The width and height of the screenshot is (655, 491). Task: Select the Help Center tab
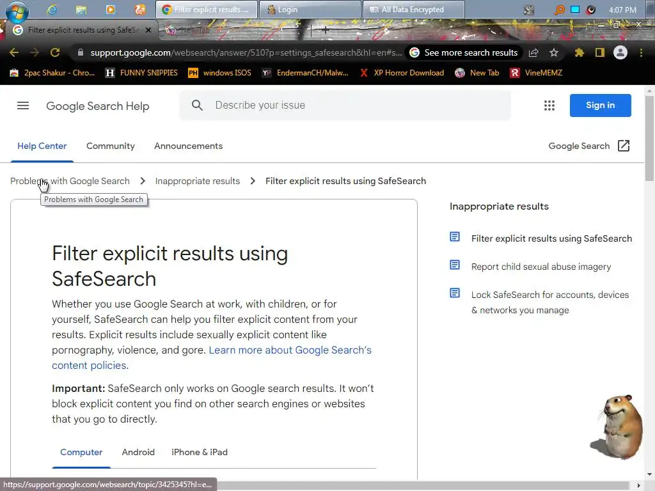tap(42, 146)
